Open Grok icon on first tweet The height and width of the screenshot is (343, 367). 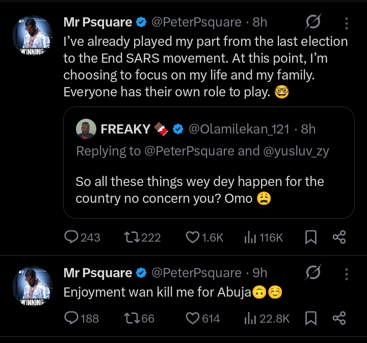pos(312,22)
